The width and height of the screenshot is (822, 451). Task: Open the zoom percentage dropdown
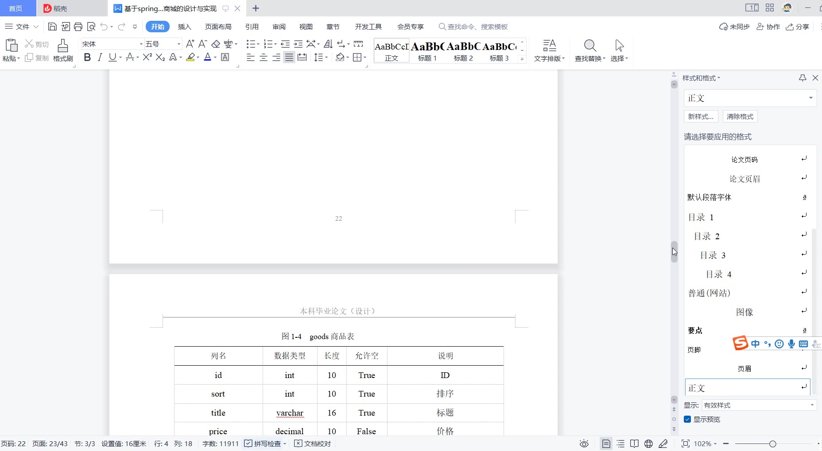tap(705, 443)
